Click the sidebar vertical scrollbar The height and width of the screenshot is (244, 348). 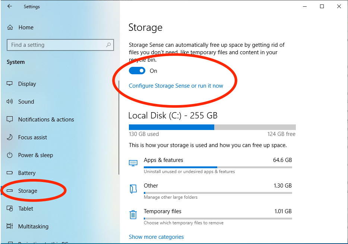[x=119, y=128]
